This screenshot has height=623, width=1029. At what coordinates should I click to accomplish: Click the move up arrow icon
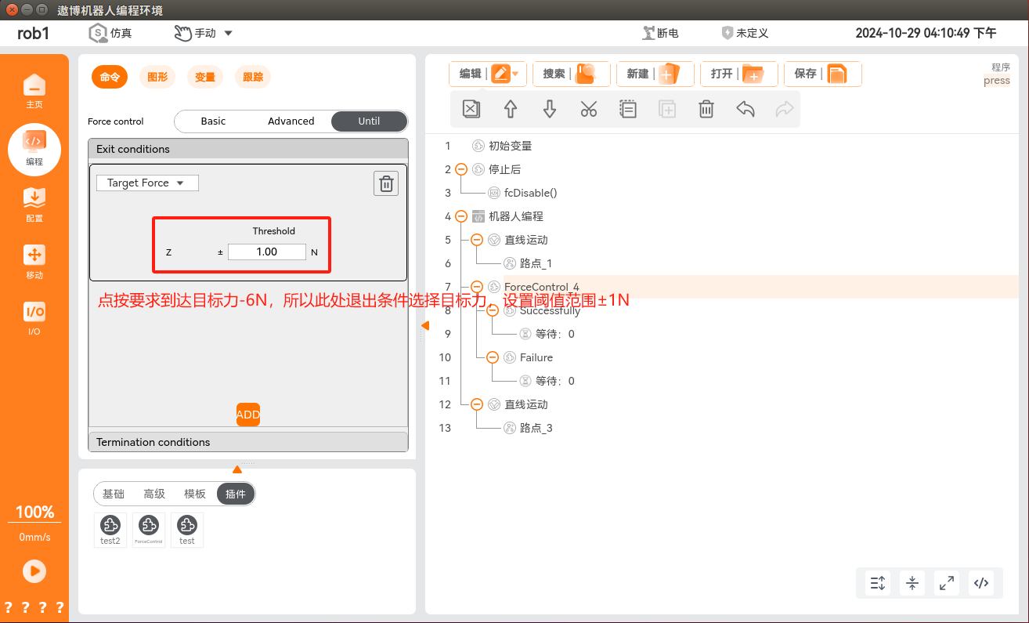point(511,109)
